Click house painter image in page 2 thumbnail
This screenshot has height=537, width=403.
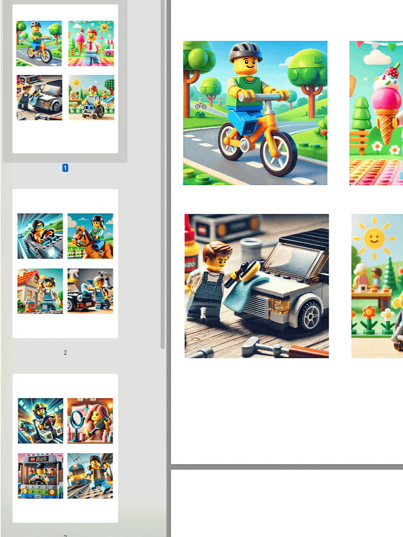(x=40, y=291)
